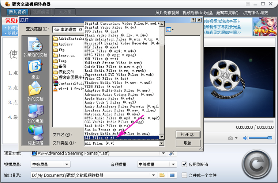Choose MPEG4 Files (*.mp4) entry

tap(121, 51)
